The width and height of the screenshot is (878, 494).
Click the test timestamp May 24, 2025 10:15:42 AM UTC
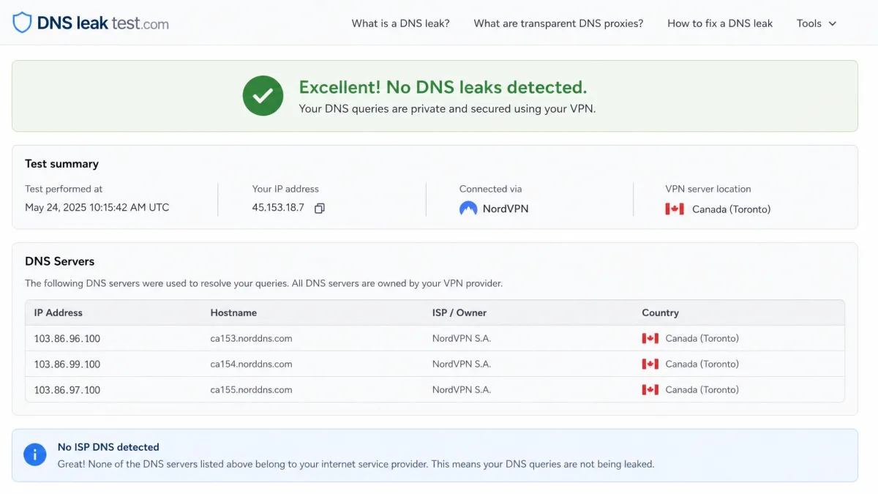97,208
